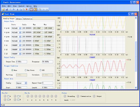Select the Key Press trigger option
This screenshot has width=140, height=107.
pos(26,70)
